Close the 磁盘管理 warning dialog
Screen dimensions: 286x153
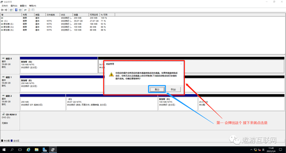coord(181,64)
